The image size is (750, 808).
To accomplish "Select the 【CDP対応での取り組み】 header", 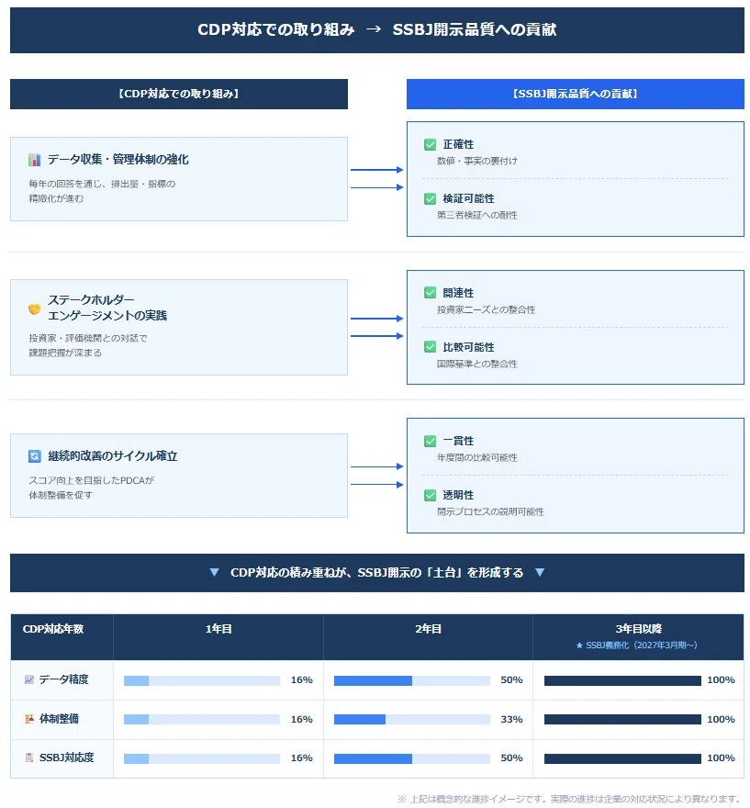I will pos(179,94).
